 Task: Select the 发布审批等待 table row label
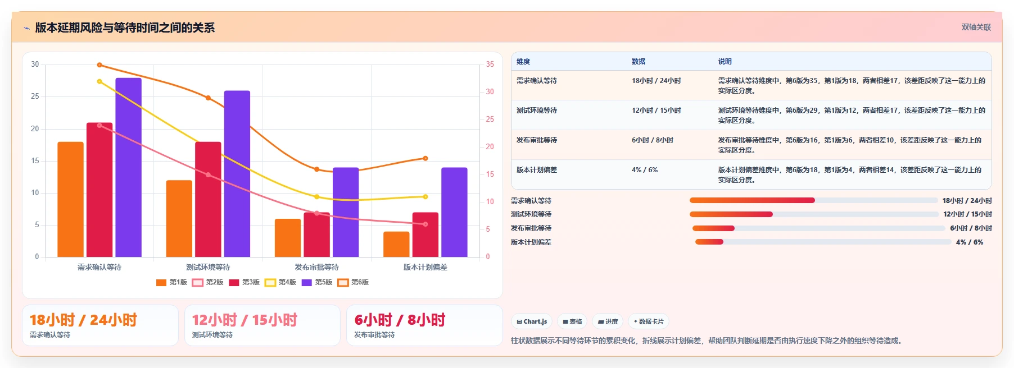(537, 140)
